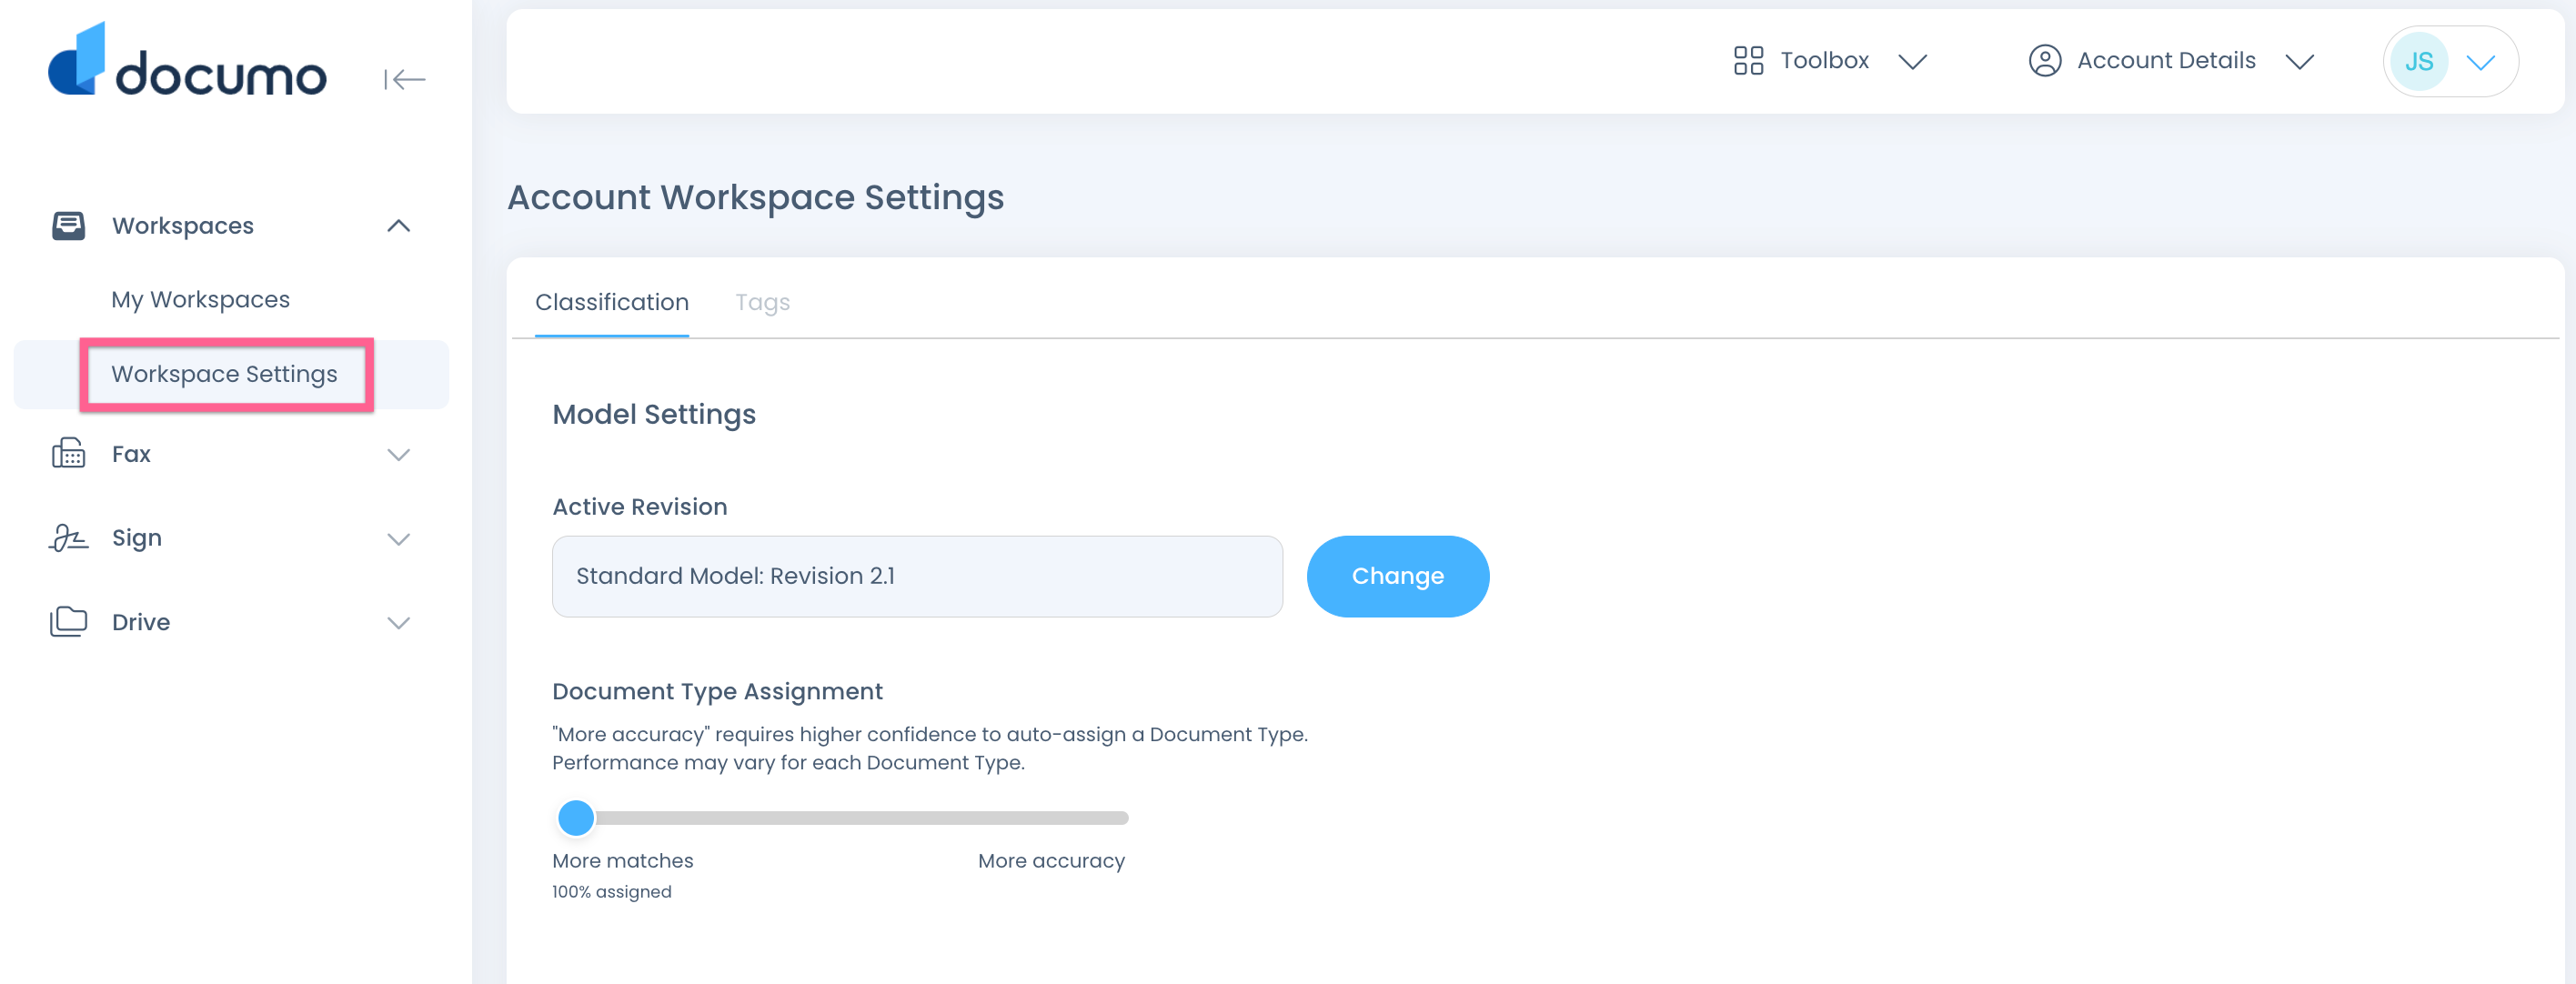Screen dimensions: 2576x984
Task: Click the JS user avatar
Action: coord(2418,62)
